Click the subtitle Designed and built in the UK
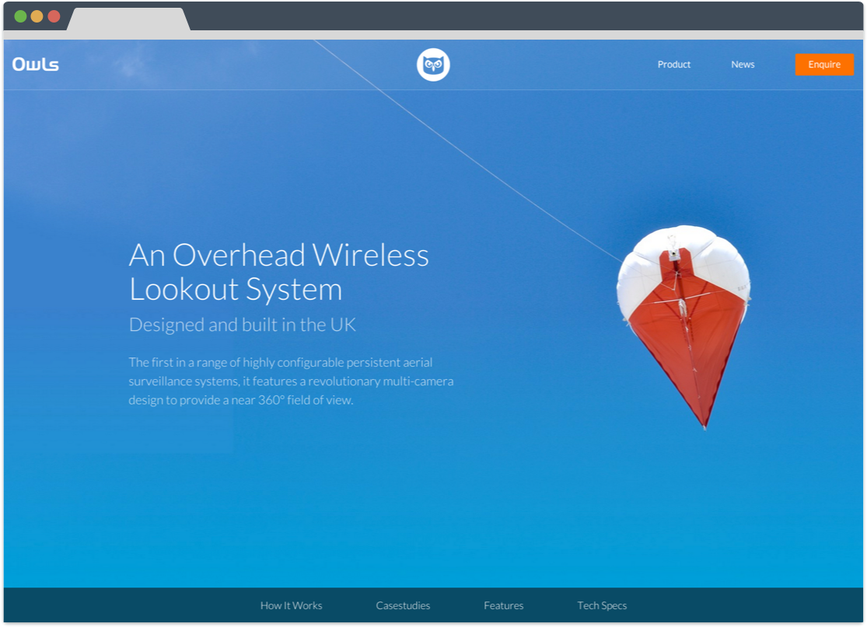This screenshot has width=867, height=627. click(242, 325)
